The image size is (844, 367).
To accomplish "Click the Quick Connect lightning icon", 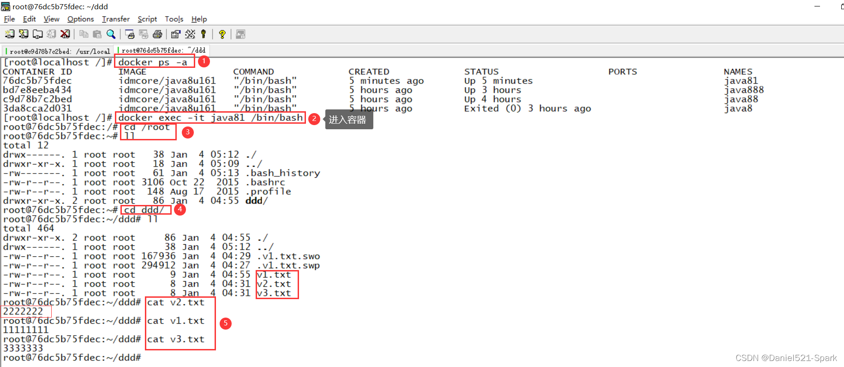I will point(24,34).
